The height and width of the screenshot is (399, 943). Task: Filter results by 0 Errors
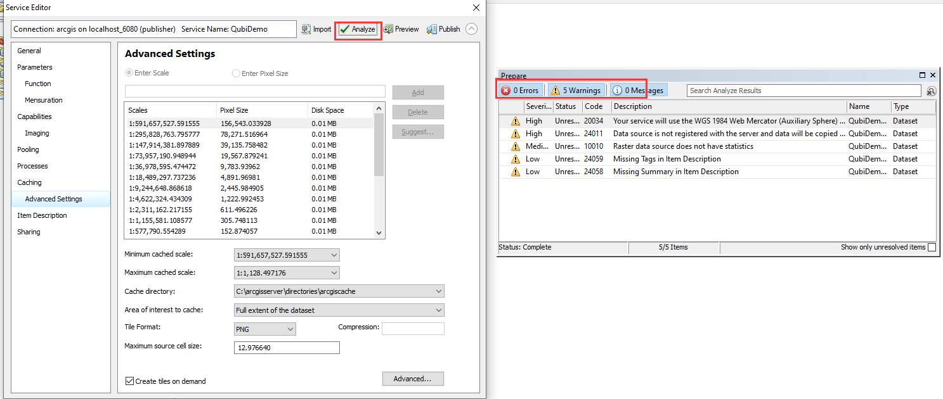(520, 91)
